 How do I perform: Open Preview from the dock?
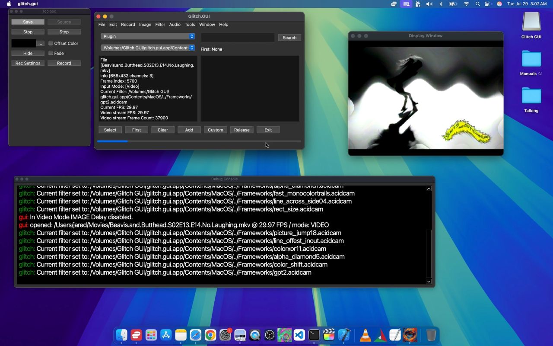pos(240,335)
